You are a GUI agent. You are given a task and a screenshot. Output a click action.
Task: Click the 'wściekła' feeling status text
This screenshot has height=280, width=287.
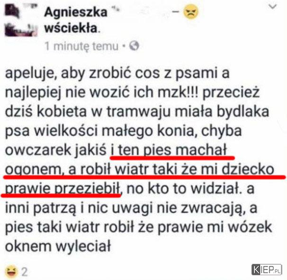71,28
